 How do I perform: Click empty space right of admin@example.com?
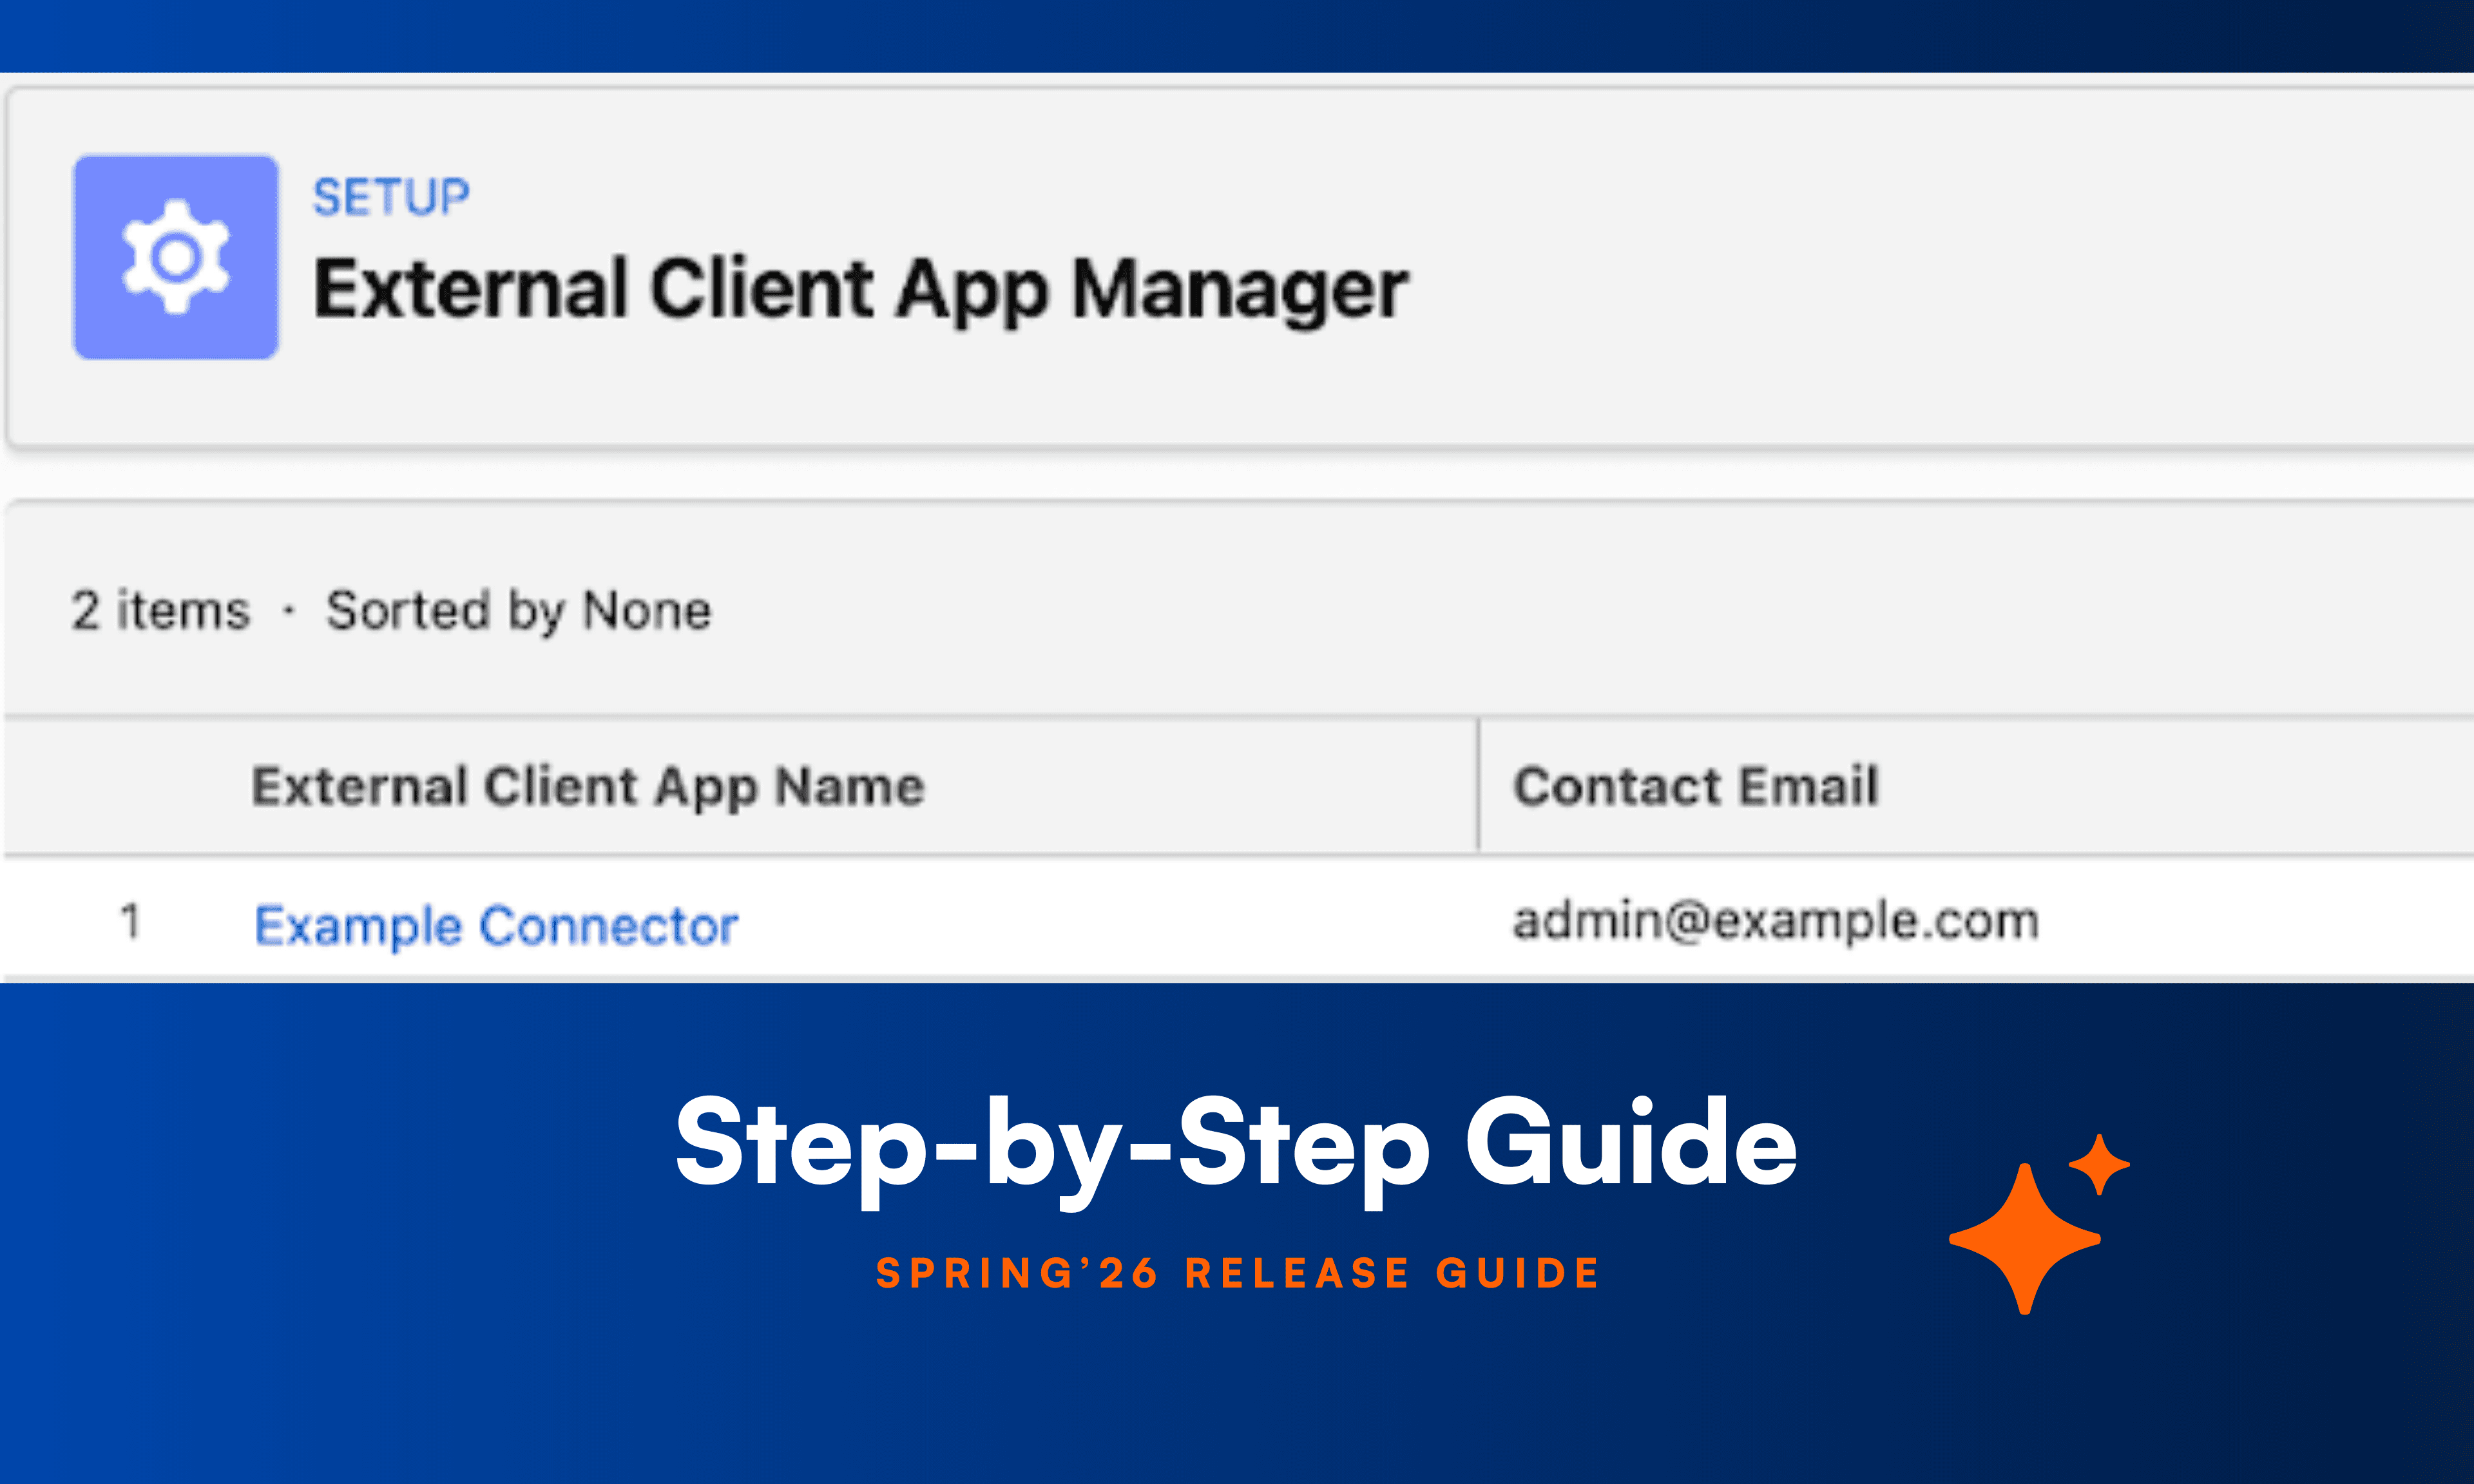[x=2250, y=920]
